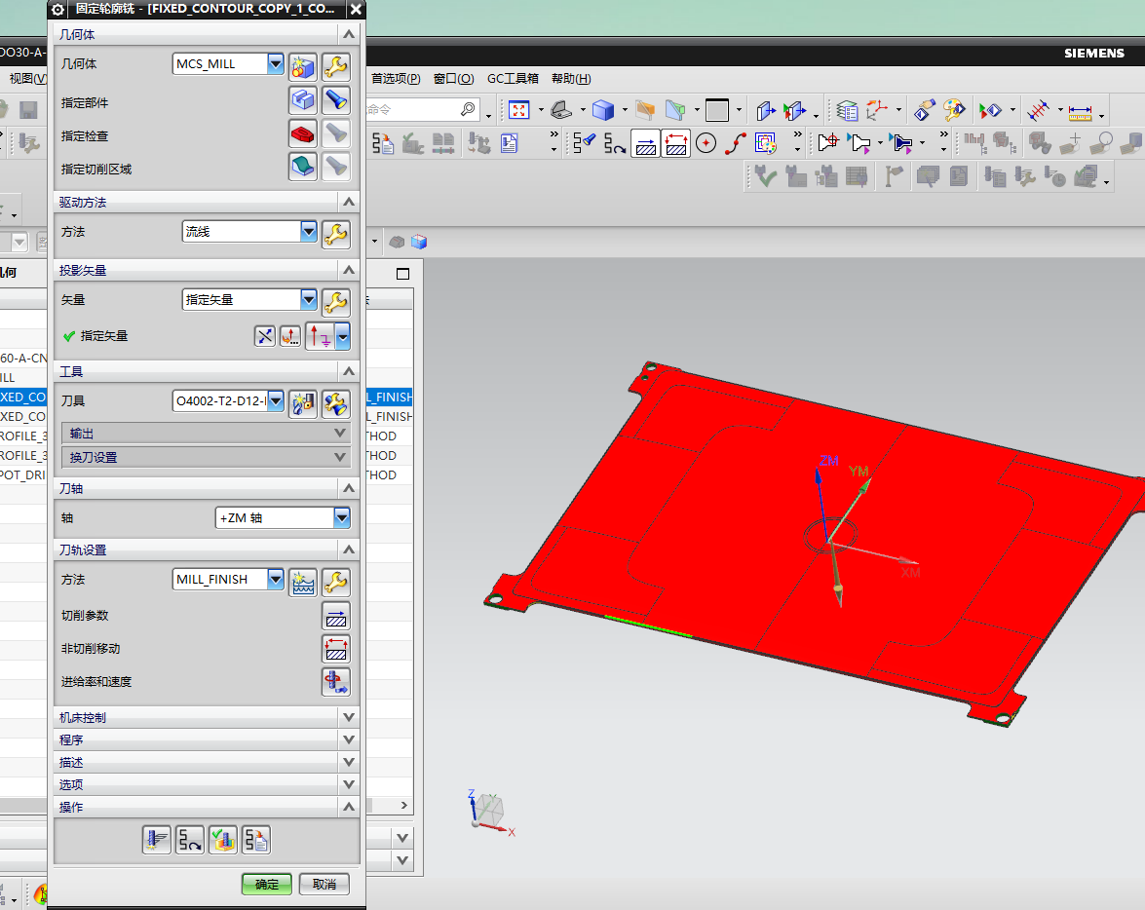Click the Fit view toolbar icon
Screen dimensions: 1145x910
pyautogui.click(x=518, y=110)
